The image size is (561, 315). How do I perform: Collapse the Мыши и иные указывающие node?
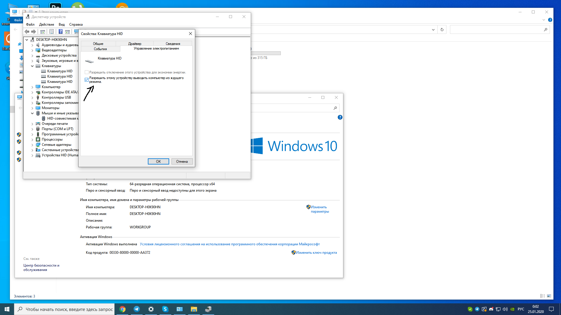point(32,113)
